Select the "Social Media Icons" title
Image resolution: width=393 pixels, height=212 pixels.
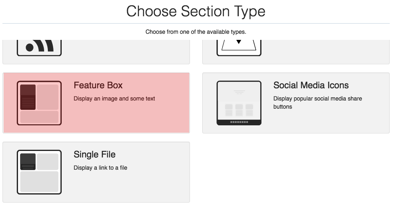coord(311,85)
